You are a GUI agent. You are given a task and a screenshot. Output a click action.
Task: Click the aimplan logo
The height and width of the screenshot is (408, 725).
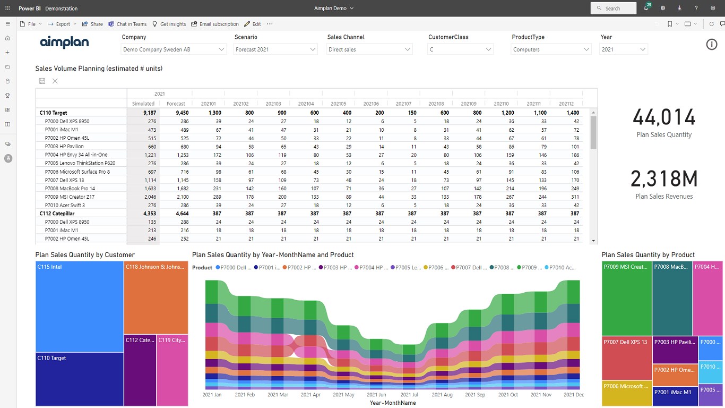click(65, 42)
